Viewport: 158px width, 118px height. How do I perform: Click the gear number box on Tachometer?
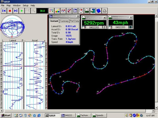pos(104,27)
